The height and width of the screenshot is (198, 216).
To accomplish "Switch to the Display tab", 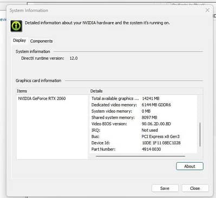I will [19, 40].
